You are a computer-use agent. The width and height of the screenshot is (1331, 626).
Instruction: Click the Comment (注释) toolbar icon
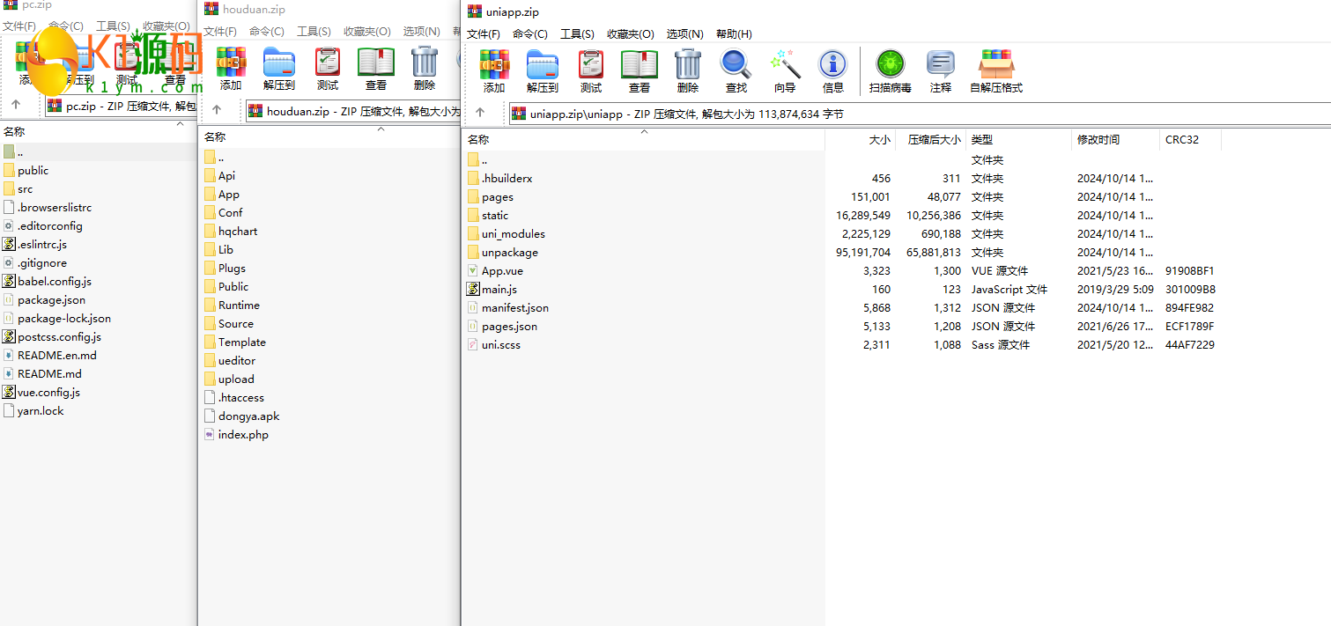tap(941, 70)
